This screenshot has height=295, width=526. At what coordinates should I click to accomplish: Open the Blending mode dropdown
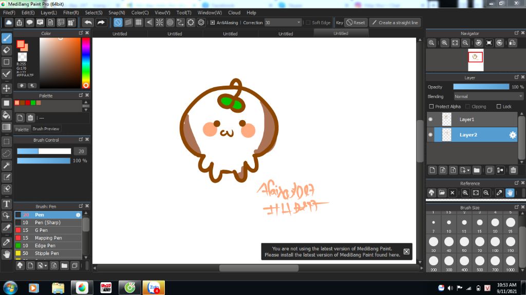point(489,96)
